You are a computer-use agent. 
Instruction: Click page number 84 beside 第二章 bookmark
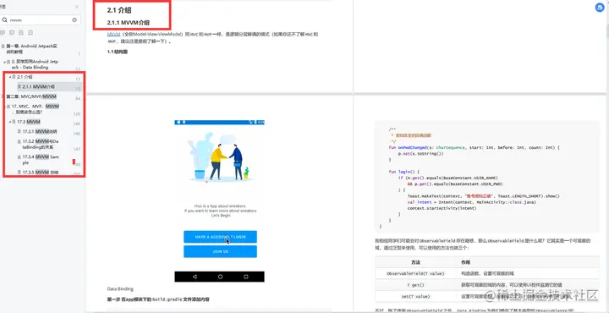[x=78, y=99]
